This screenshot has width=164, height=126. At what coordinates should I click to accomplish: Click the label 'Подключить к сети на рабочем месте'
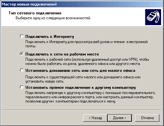[x=62, y=54]
